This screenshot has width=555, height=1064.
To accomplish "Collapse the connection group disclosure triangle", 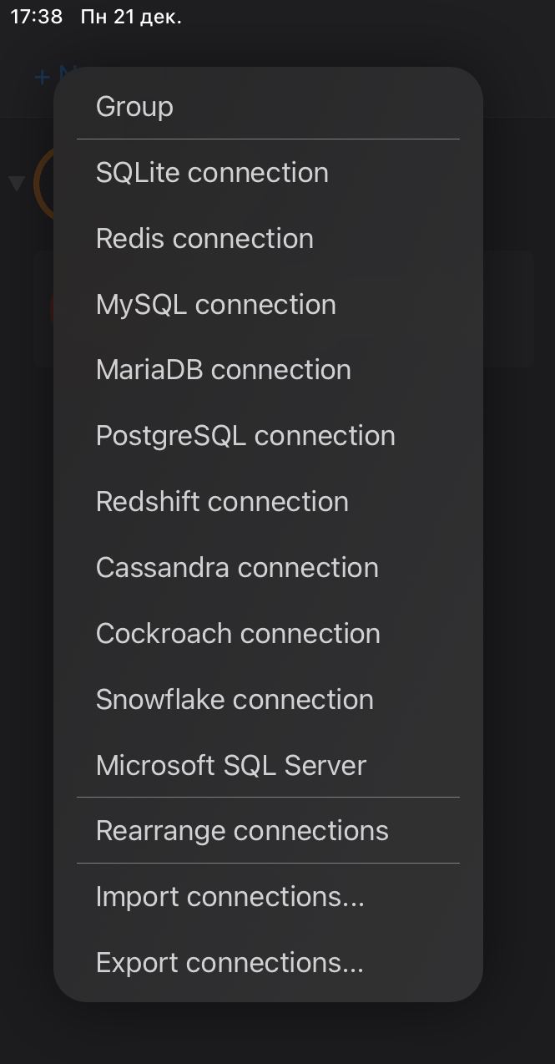I will (x=17, y=183).
